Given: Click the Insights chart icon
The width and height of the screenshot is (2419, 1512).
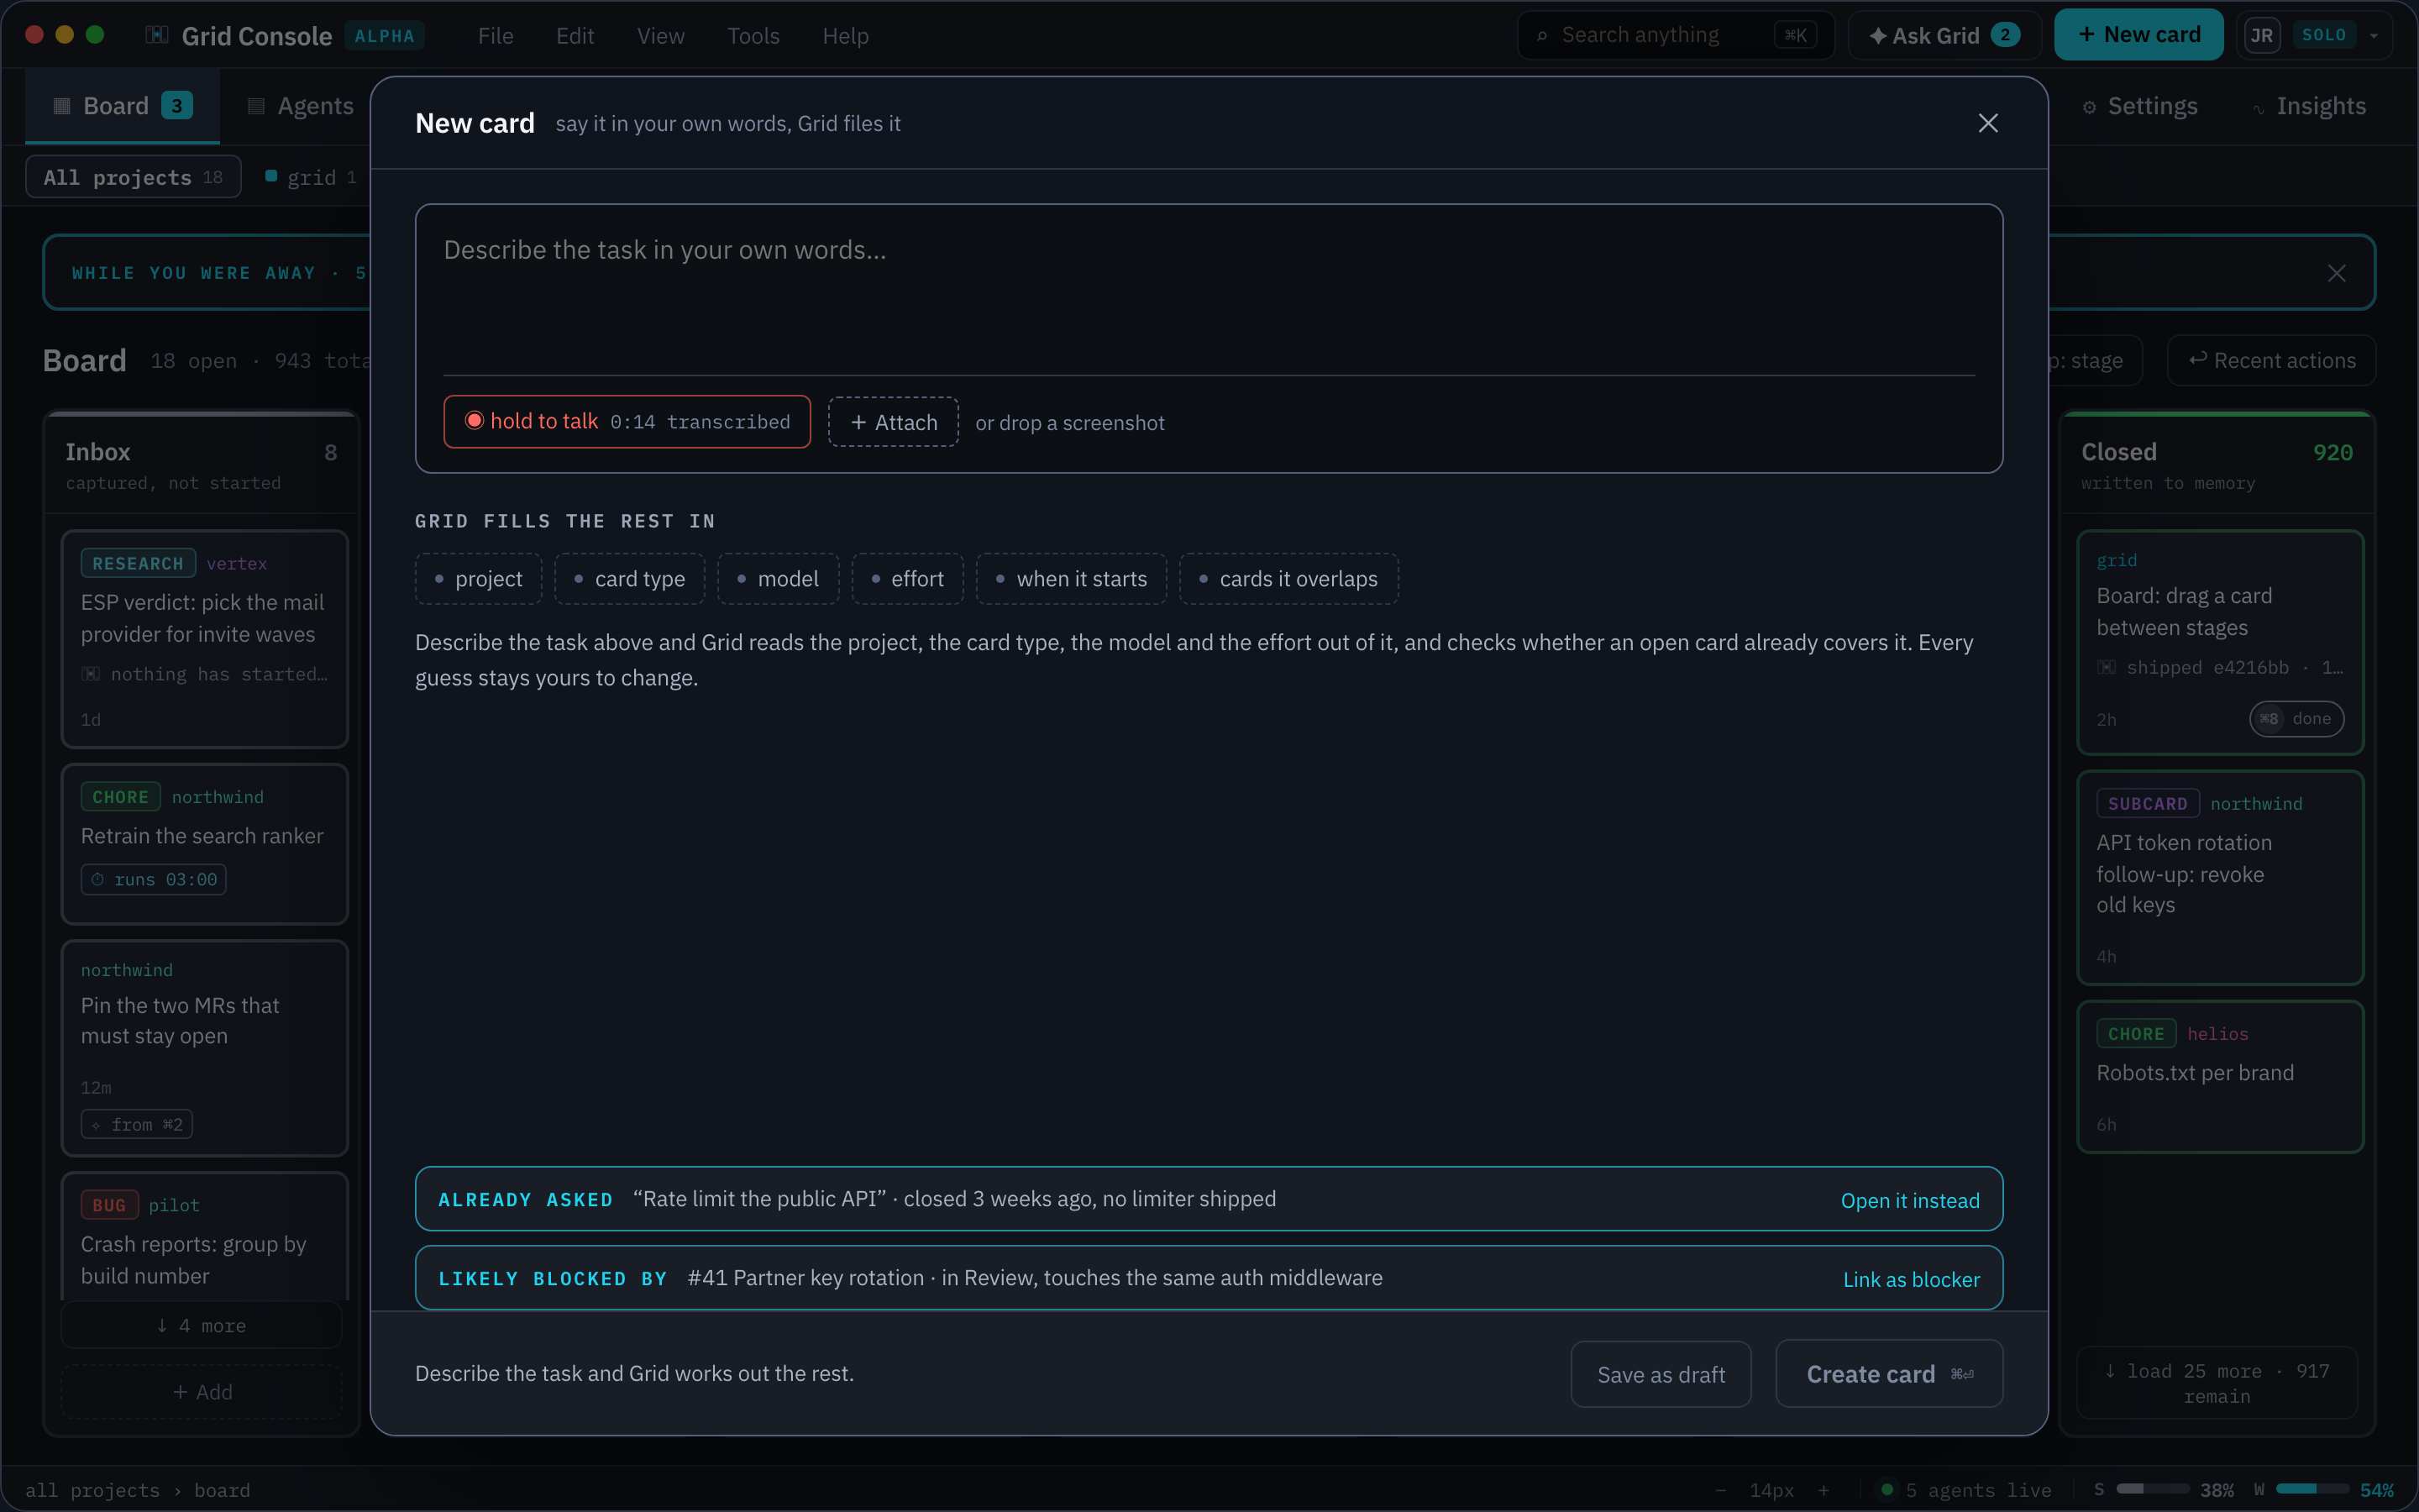Looking at the screenshot, I should 2258,108.
